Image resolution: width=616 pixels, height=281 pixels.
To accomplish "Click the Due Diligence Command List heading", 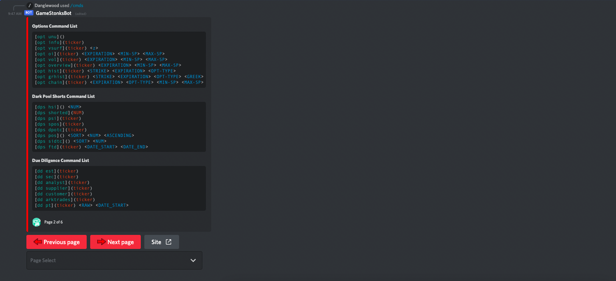I will point(61,160).
